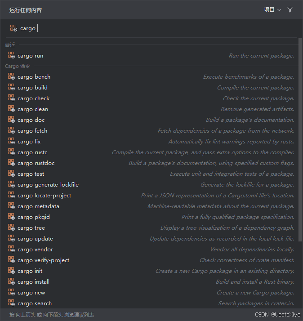This screenshot has height=321, width=303.
Task: Click the icon beside cargo rustc
Action: pyautogui.click(x=11, y=152)
